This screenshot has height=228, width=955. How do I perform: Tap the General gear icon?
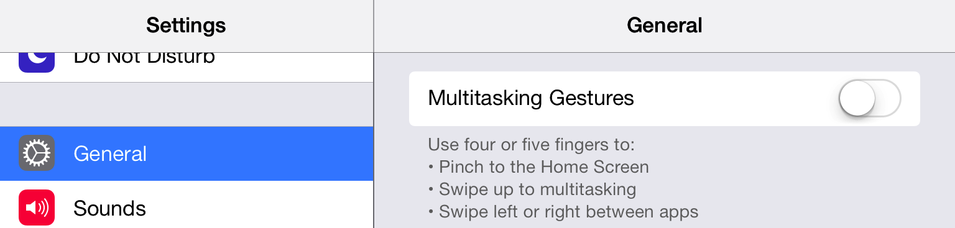37,153
